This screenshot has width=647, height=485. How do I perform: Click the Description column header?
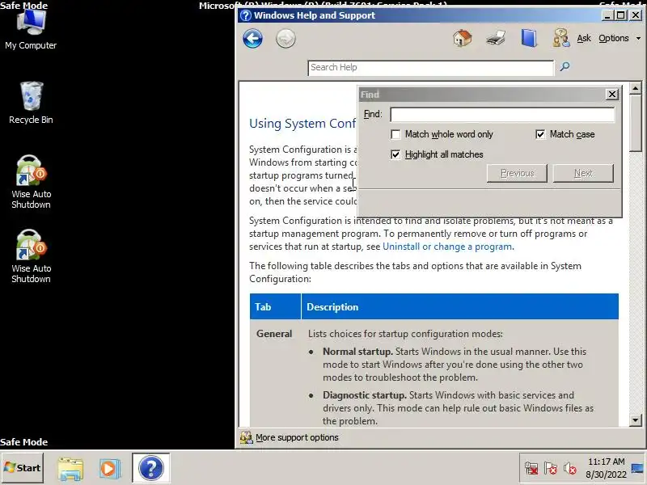(x=459, y=306)
